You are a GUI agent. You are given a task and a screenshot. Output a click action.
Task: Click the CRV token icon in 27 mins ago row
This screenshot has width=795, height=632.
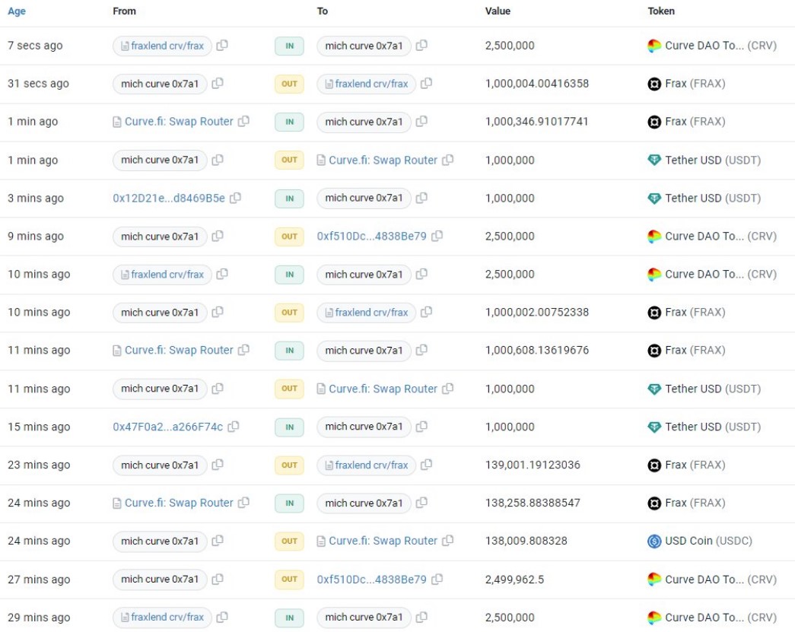(654, 580)
